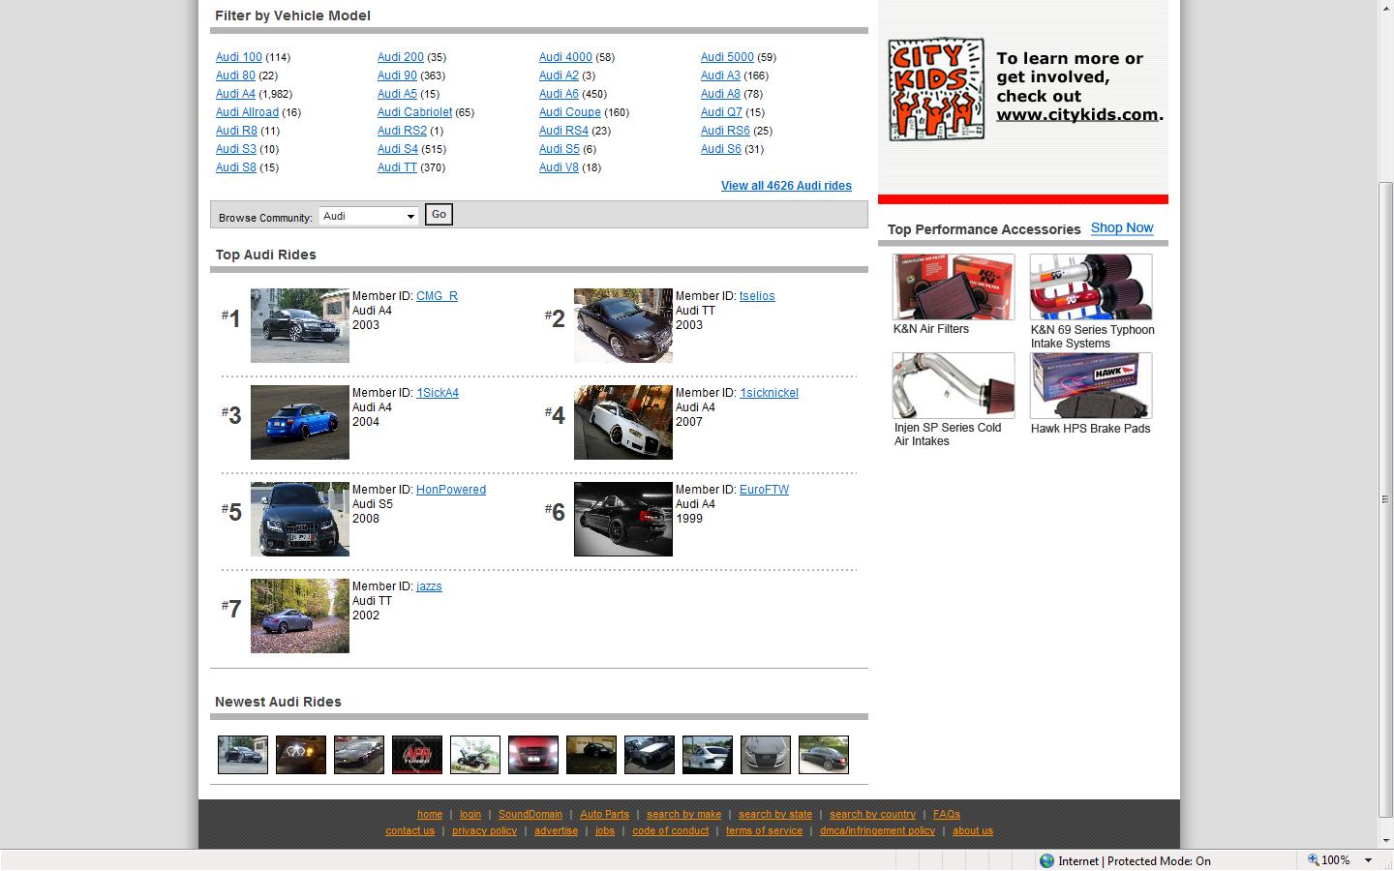Screen dimensions: 1394x871
Task: Click the Protected Mode globe icon
Action: click(1046, 860)
